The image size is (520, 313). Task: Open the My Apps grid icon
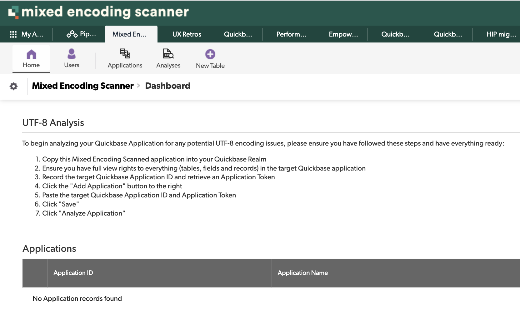pyautogui.click(x=13, y=34)
